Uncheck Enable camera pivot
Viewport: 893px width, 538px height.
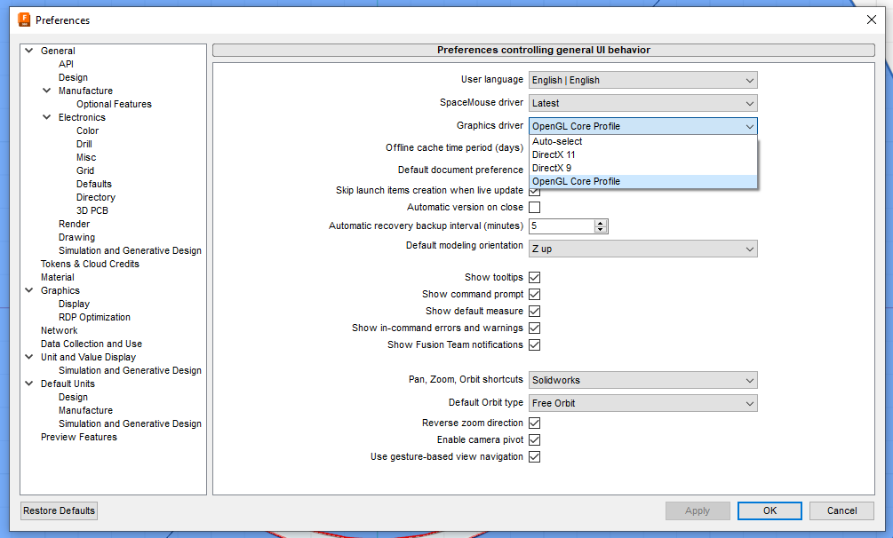click(x=534, y=439)
